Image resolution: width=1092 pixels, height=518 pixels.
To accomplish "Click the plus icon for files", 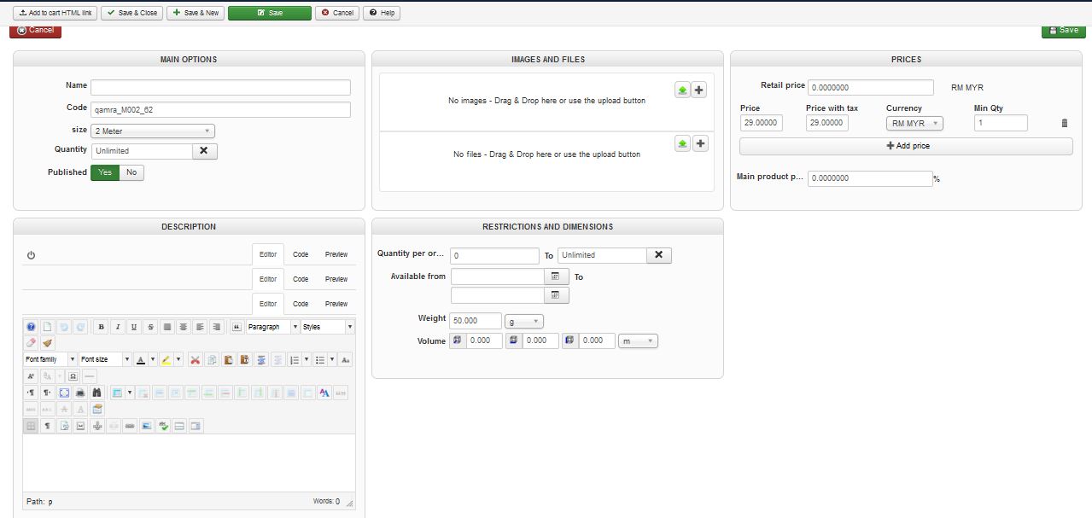I will tap(700, 143).
